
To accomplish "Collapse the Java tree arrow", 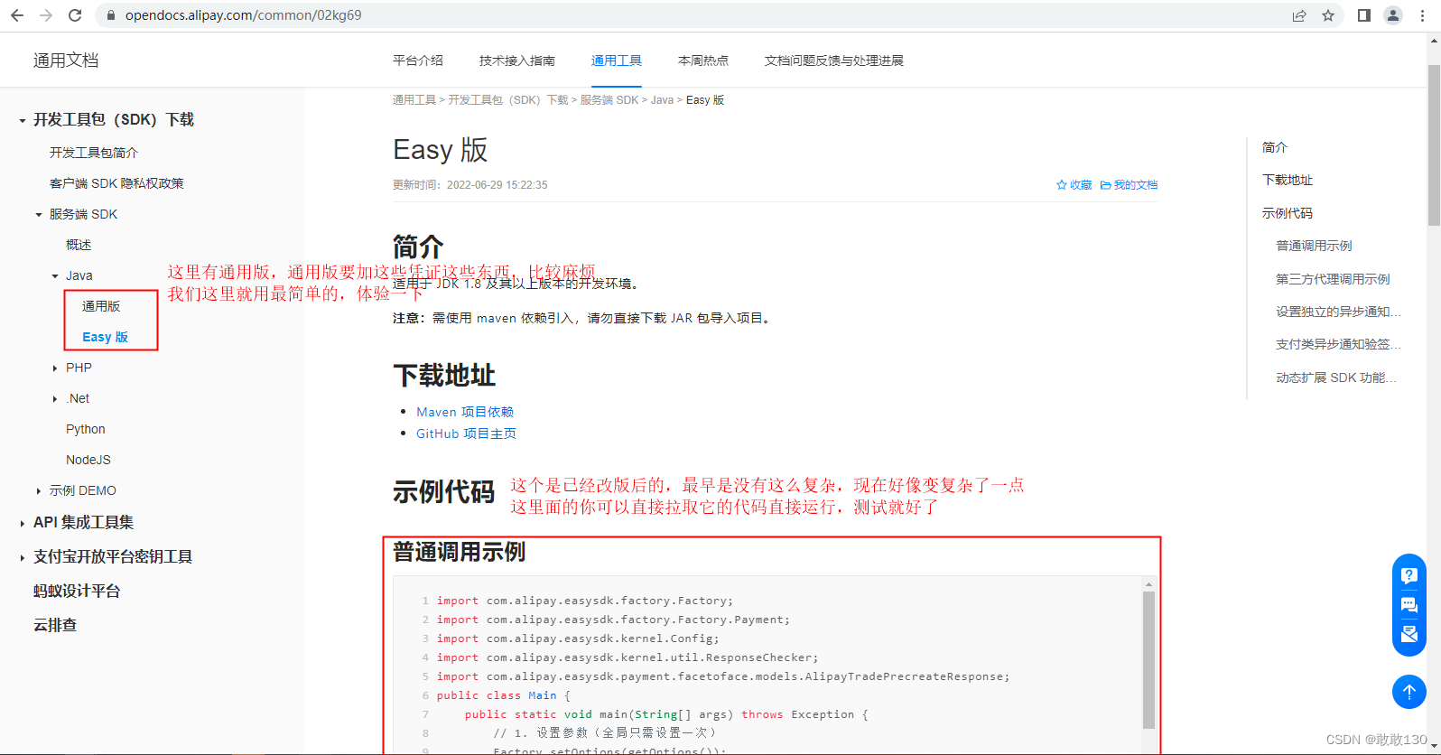I will pyautogui.click(x=55, y=276).
